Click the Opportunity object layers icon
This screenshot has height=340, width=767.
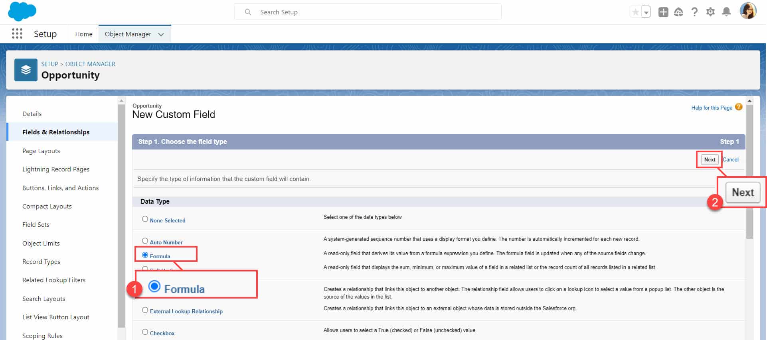pyautogui.click(x=26, y=70)
